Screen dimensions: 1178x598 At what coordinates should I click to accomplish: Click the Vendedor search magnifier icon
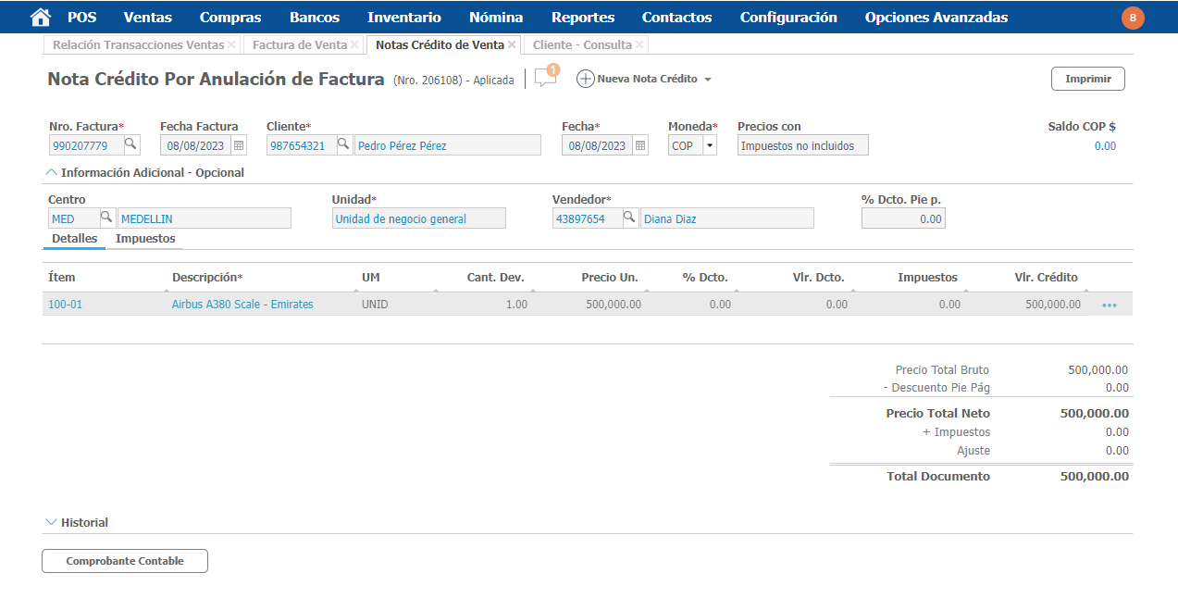coord(629,218)
